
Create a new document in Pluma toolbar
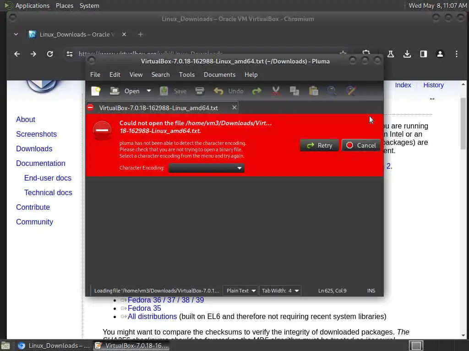tap(96, 91)
